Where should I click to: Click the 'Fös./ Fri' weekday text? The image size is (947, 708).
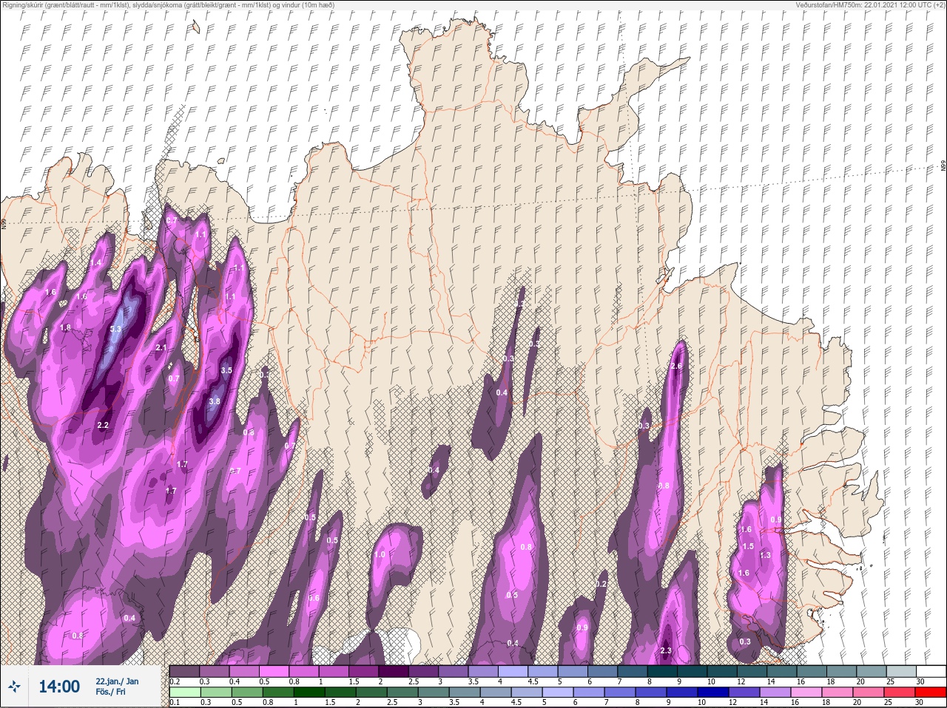(110, 692)
